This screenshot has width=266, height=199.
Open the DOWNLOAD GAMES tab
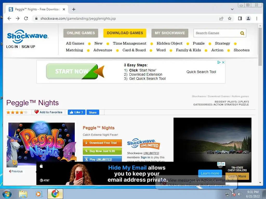pyautogui.click(x=125, y=33)
